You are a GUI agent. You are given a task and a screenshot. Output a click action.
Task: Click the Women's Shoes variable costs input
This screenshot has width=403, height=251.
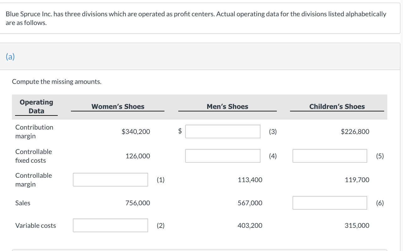tap(110, 225)
